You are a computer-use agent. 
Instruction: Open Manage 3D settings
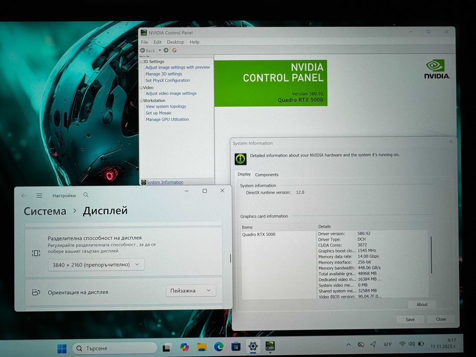(164, 74)
